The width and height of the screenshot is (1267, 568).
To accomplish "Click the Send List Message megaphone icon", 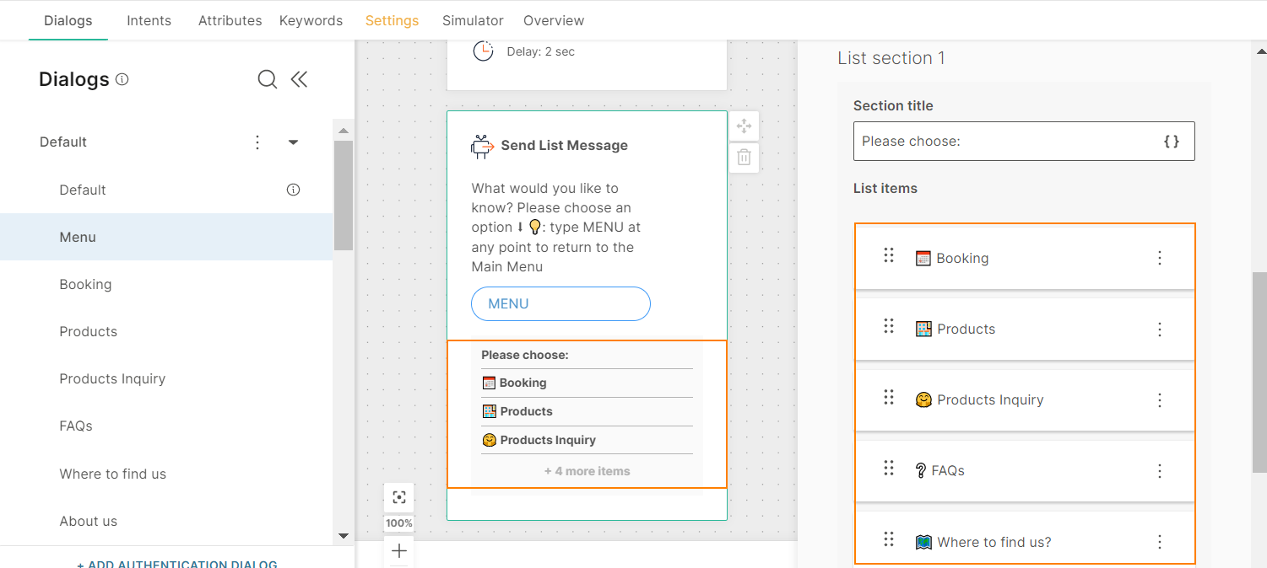I will (x=482, y=144).
